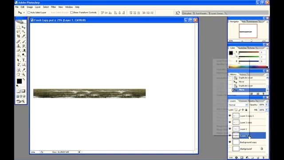Select the Healing Brush tool
Screen dimensions: 284x160
18,41
